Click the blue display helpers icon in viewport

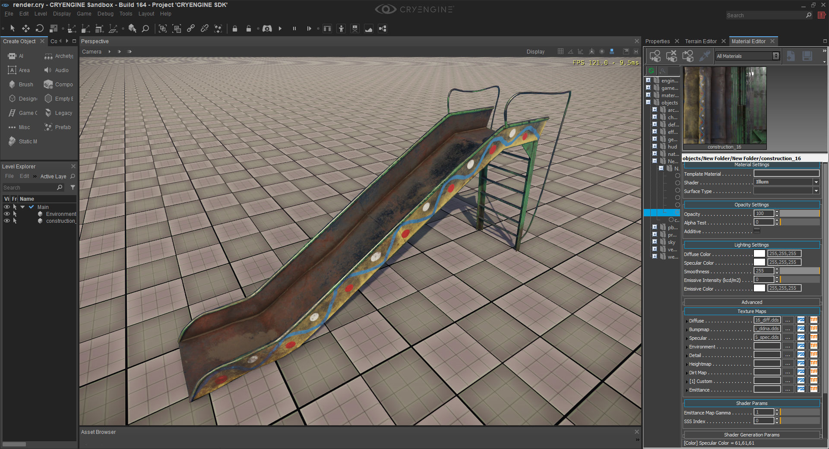[612, 51]
